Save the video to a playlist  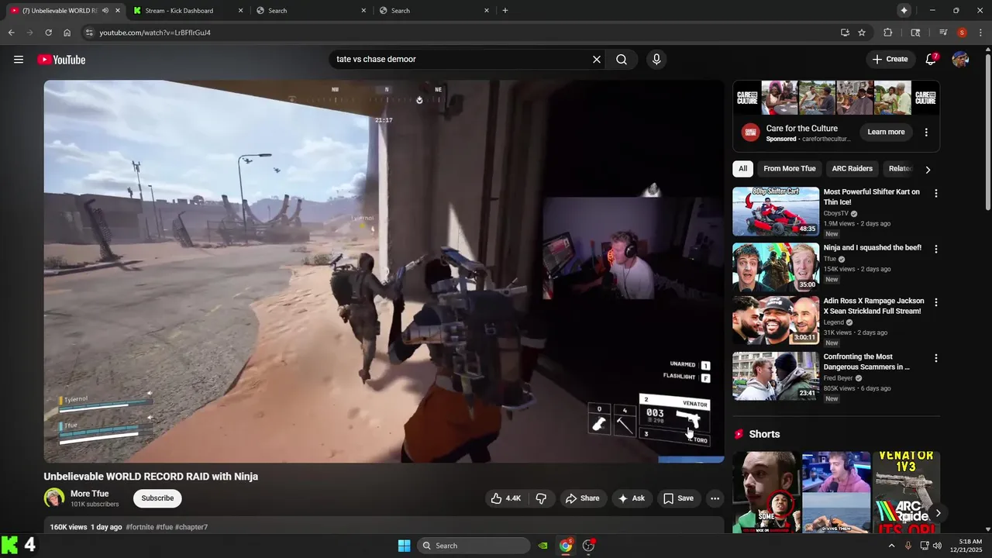[x=678, y=498]
